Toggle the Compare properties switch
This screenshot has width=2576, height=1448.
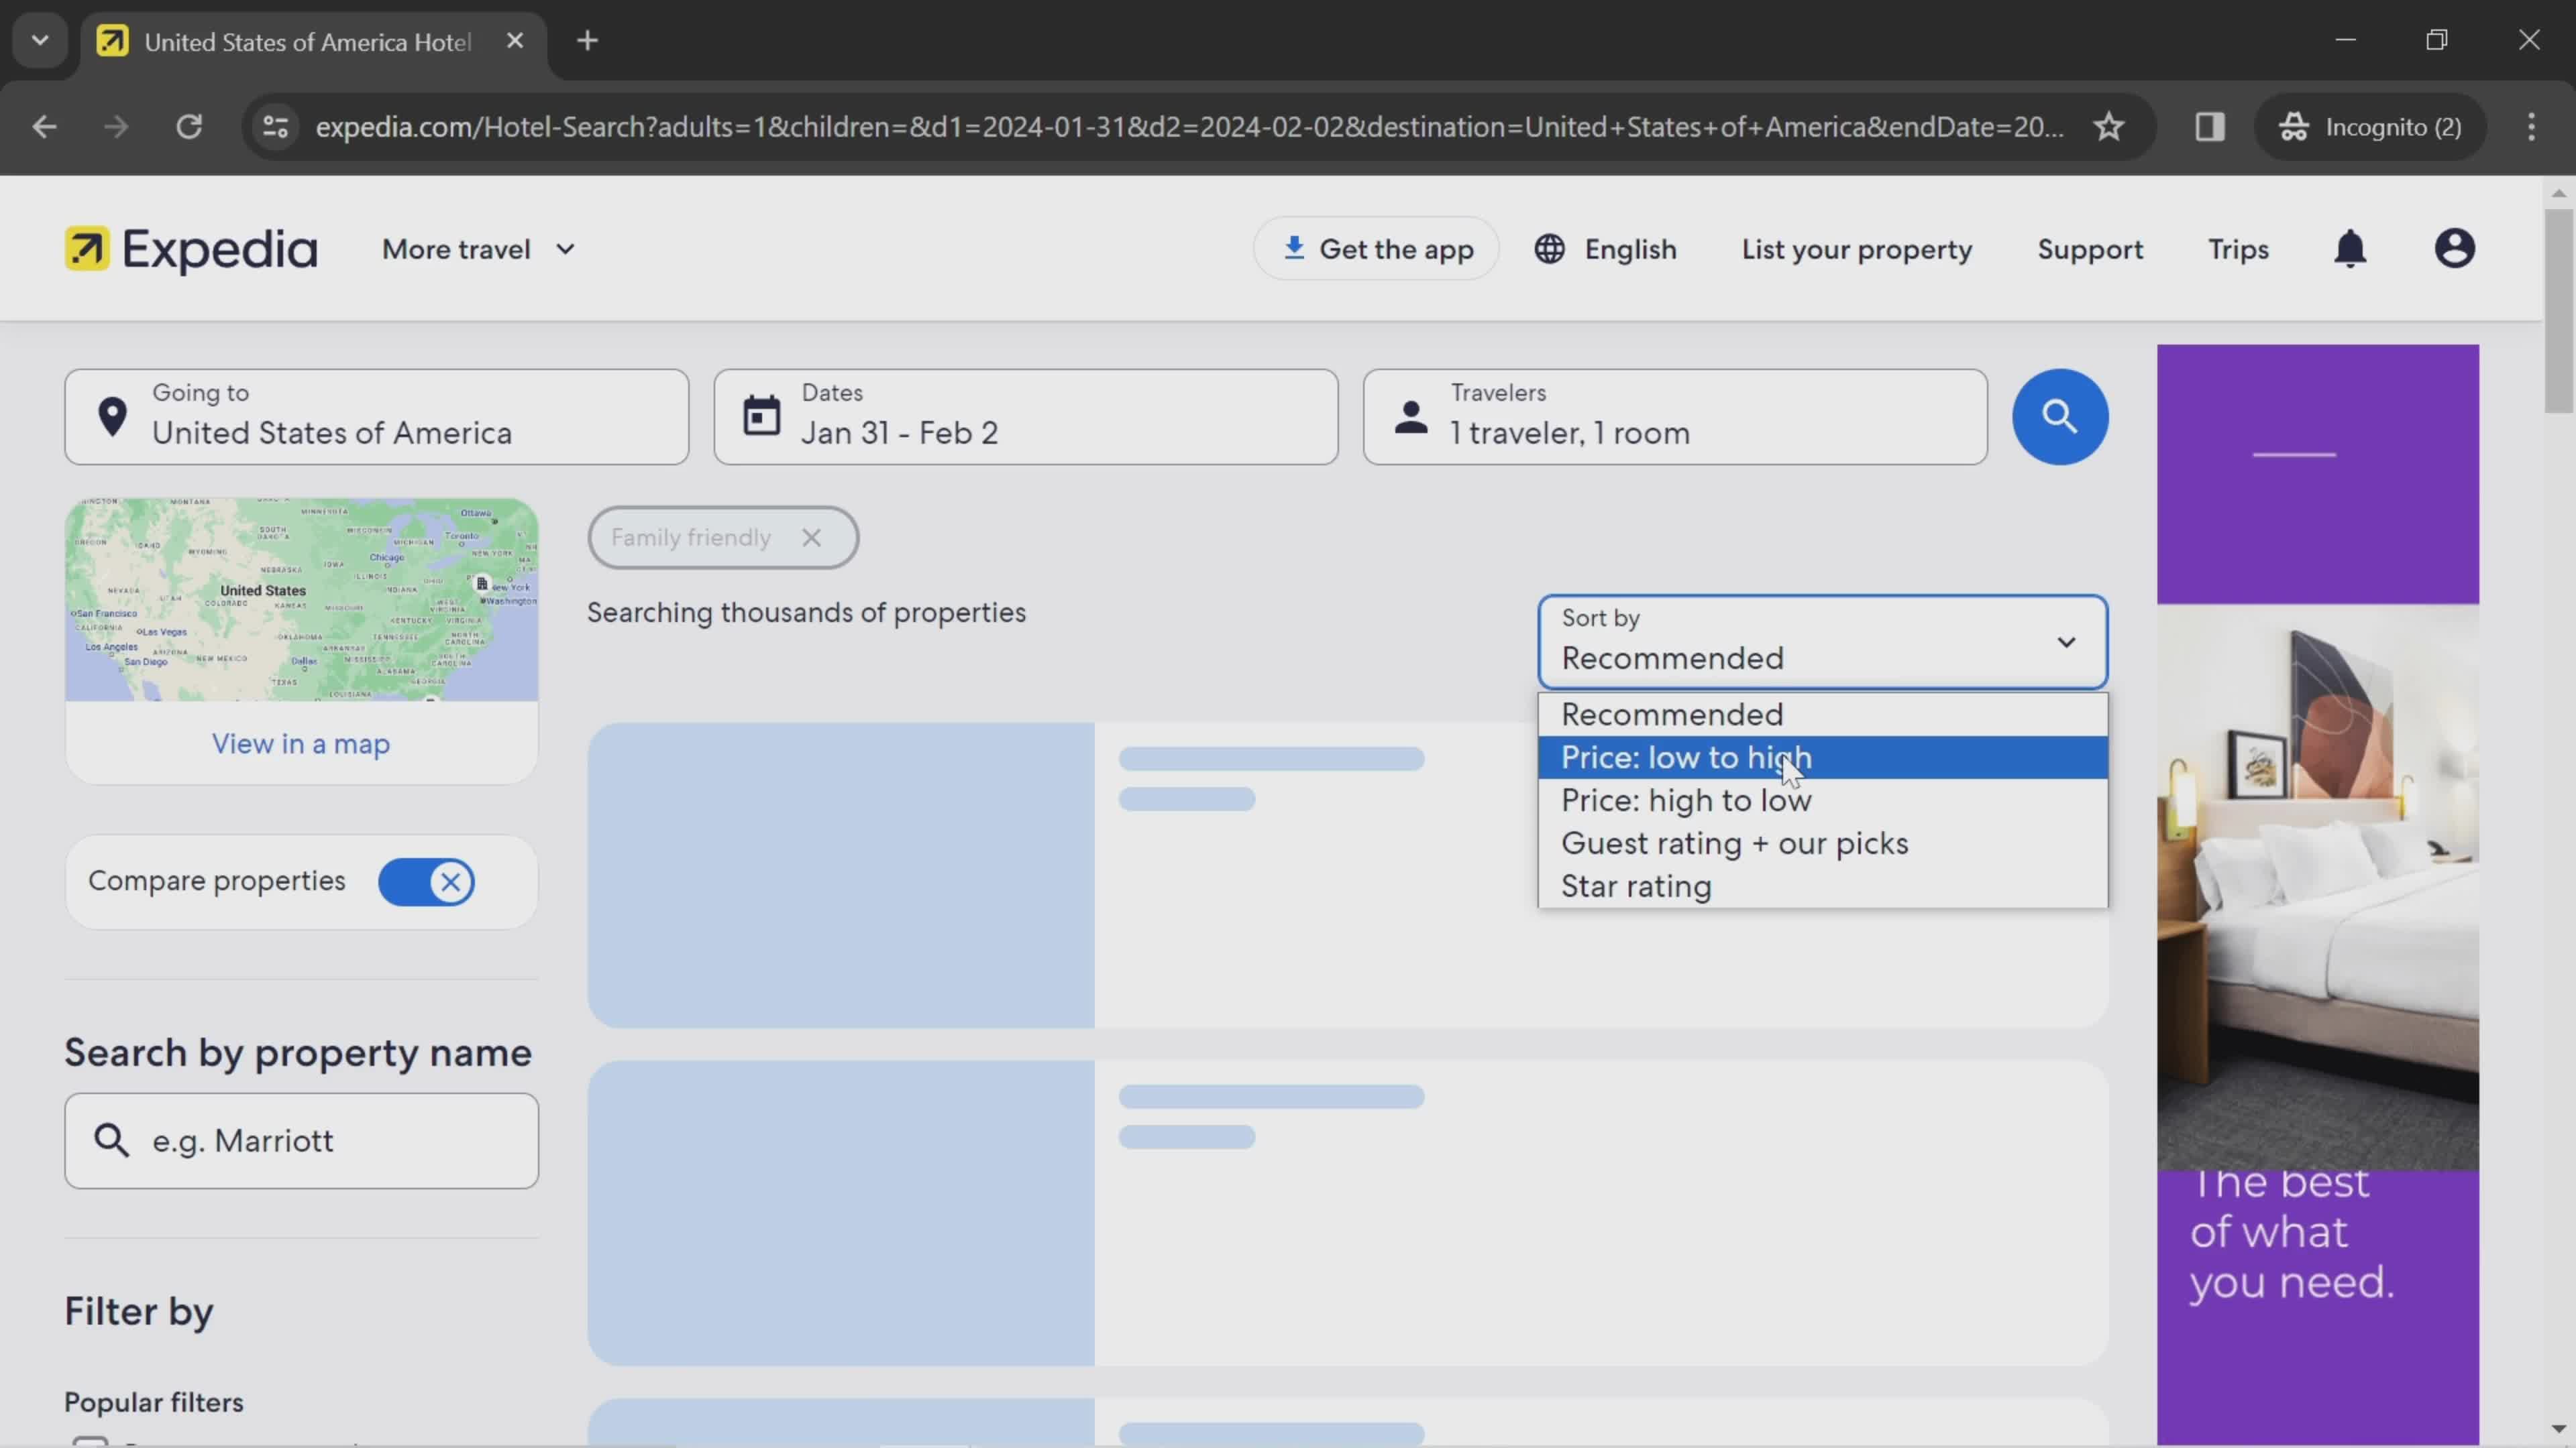coord(427,882)
